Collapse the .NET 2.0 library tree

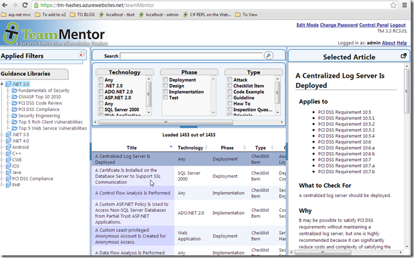tap(3, 84)
